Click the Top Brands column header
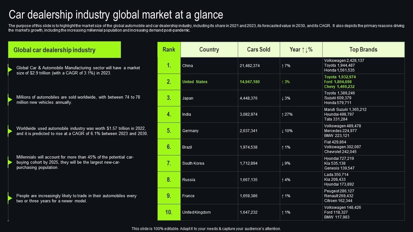This screenshot has height=232, width=413. point(363,50)
